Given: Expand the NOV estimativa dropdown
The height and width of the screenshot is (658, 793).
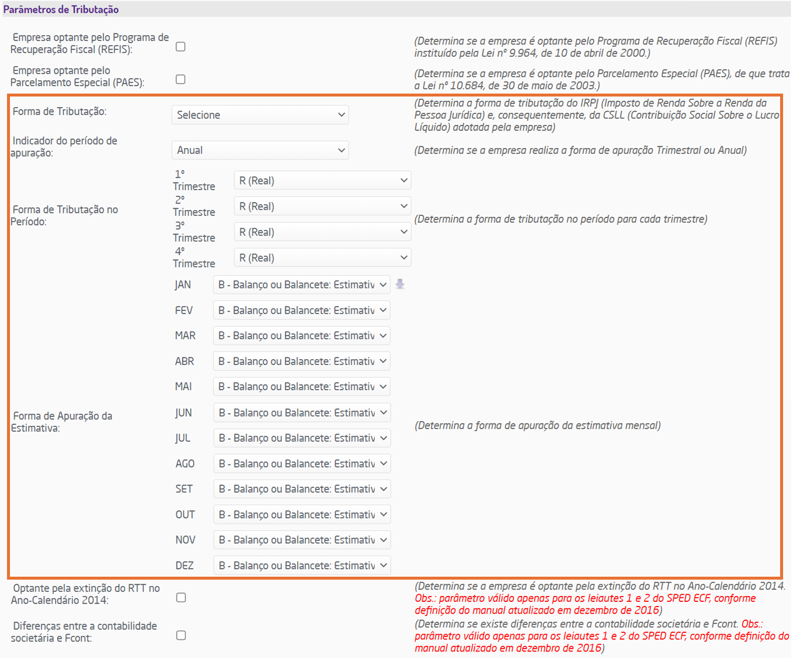Looking at the screenshot, I should click(x=302, y=539).
